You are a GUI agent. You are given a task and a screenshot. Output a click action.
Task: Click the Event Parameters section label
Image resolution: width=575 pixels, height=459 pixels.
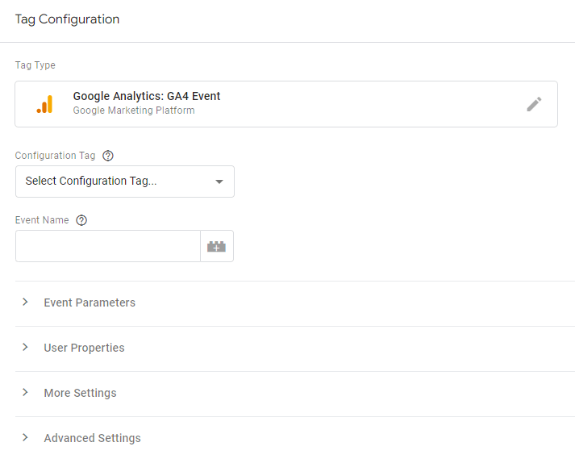tap(90, 303)
